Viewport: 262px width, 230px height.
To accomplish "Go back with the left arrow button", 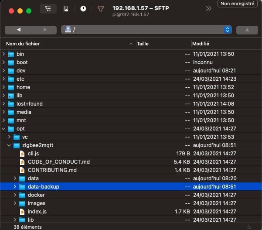I will (x=19, y=30).
